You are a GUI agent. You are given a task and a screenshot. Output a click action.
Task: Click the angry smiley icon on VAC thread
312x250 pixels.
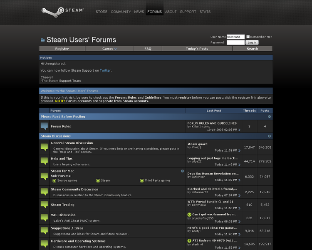click(x=189, y=215)
